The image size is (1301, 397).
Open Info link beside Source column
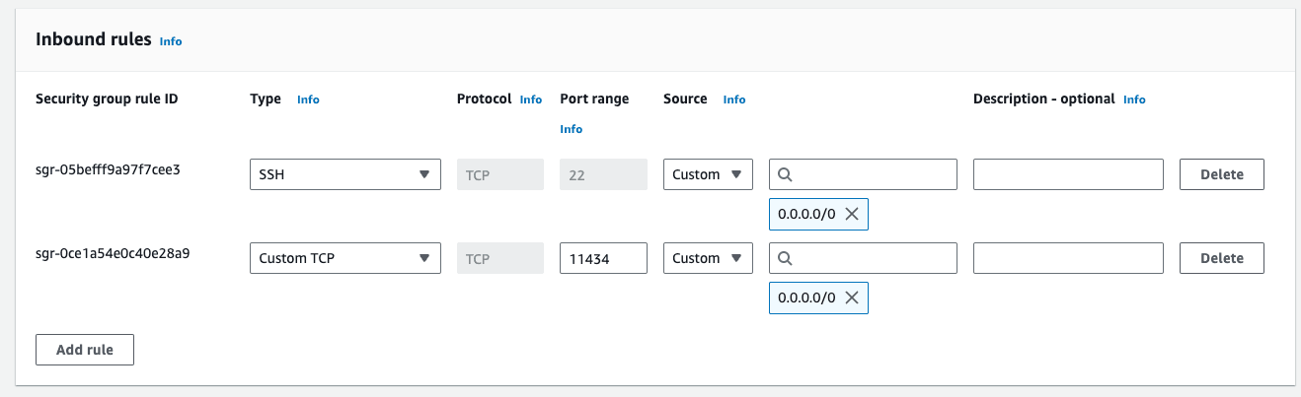tap(734, 99)
